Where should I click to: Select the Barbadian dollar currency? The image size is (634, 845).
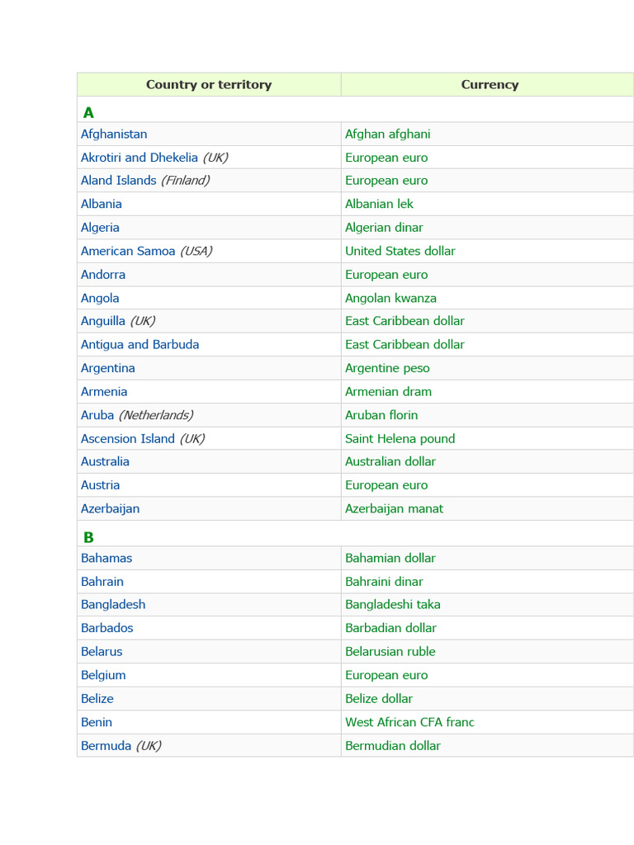(x=390, y=628)
